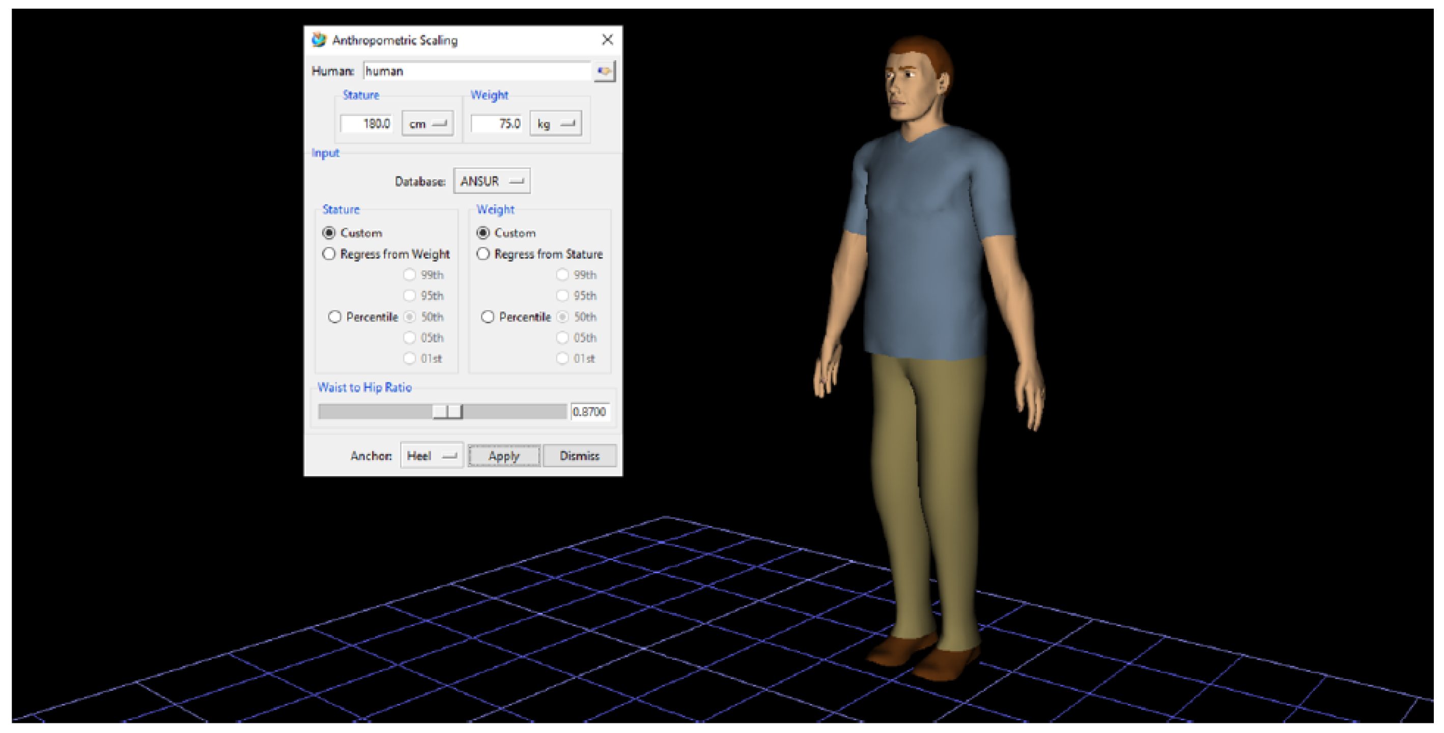This screenshot has width=1444, height=733.
Task: Select Custom stature radio button
Action: point(329,233)
